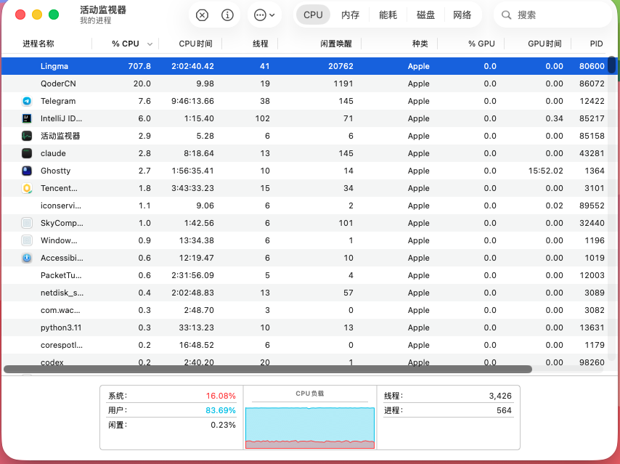Sort by CPU时间 column header

point(196,44)
